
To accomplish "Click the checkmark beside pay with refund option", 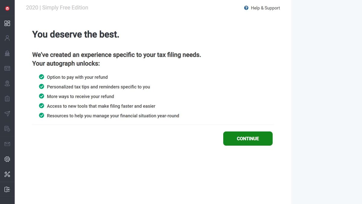I will (41, 77).
